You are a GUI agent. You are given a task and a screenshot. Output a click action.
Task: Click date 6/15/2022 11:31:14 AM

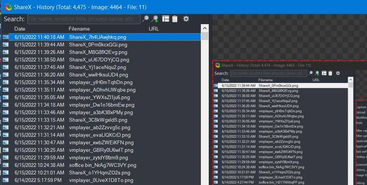pyautogui.click(x=39, y=135)
